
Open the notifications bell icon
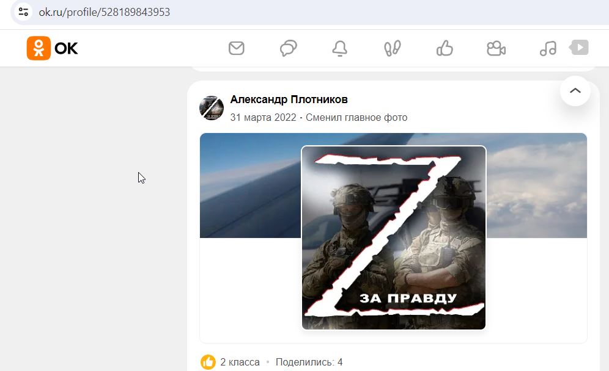340,48
